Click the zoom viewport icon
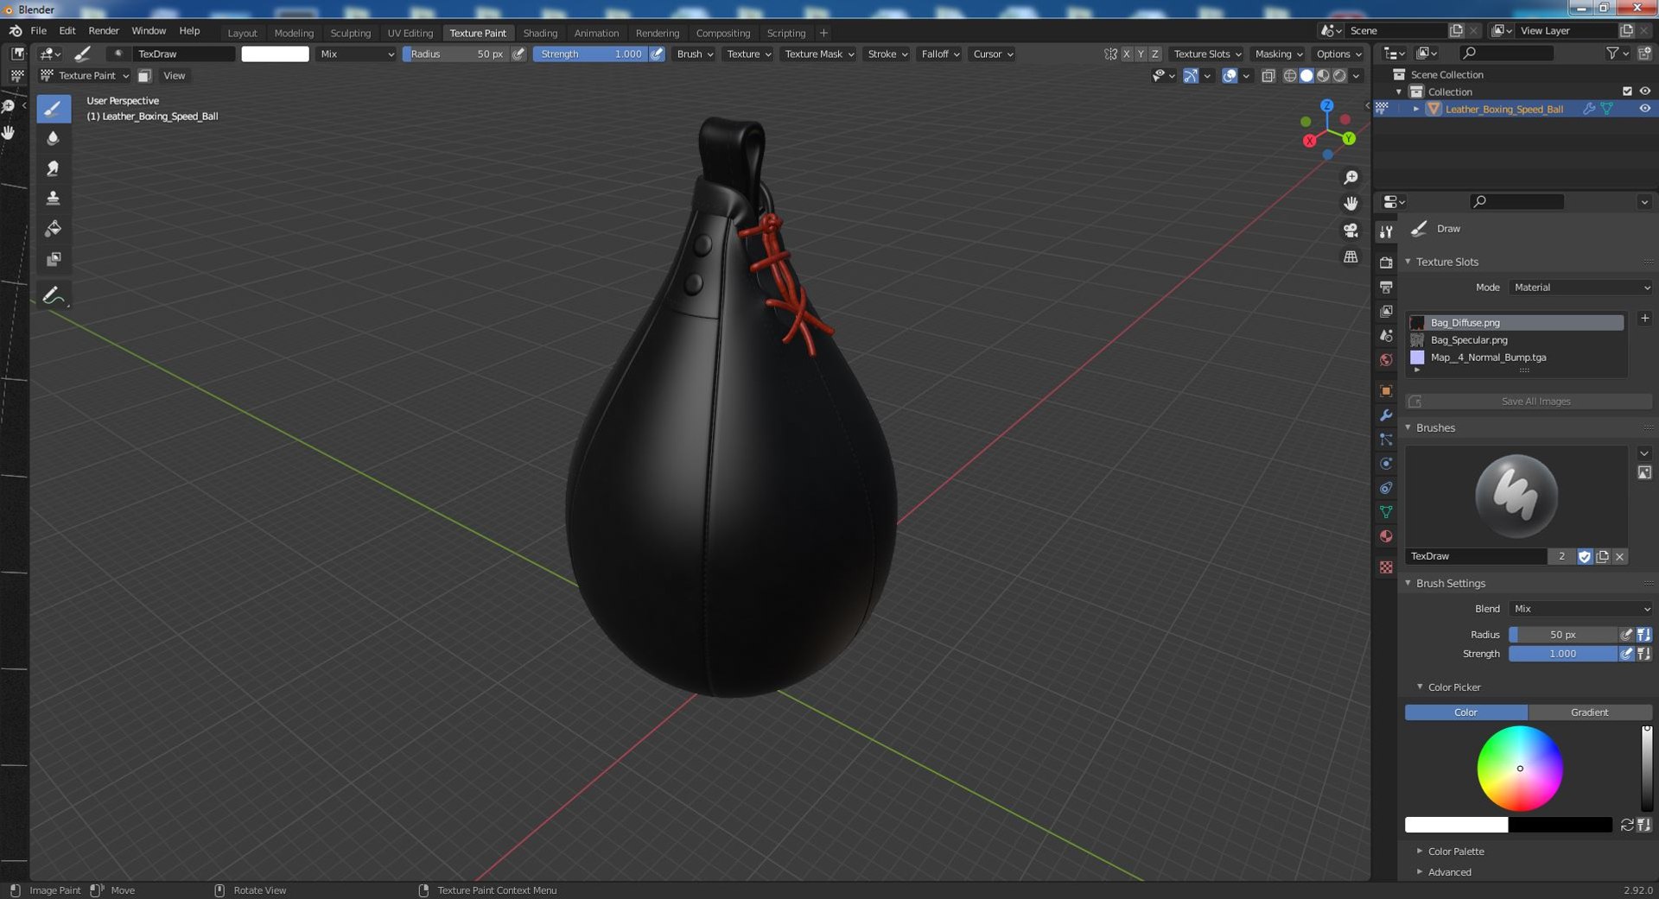This screenshot has width=1659, height=899. point(1351,178)
